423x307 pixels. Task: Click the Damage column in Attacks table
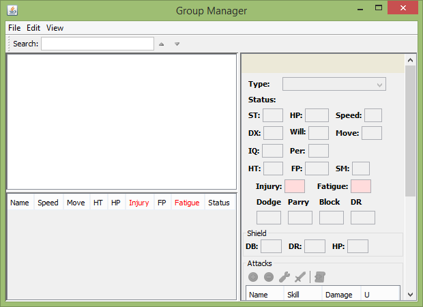341,295
